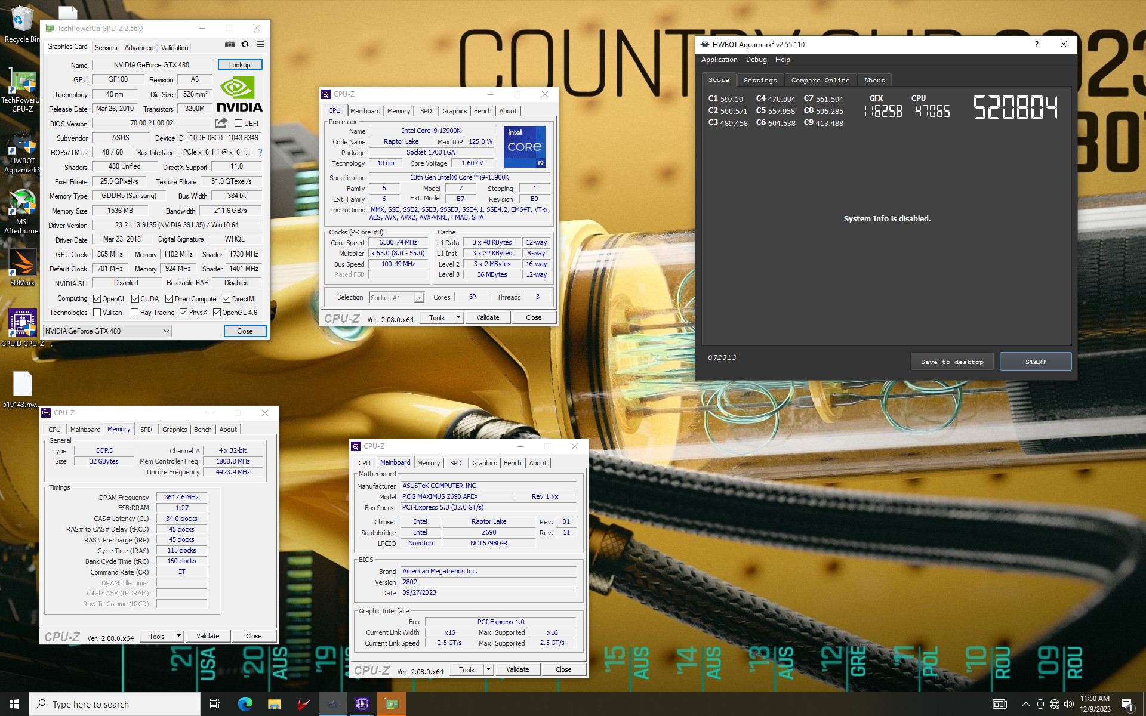
Task: Click the red taskbar app icon
Action: pos(303,704)
